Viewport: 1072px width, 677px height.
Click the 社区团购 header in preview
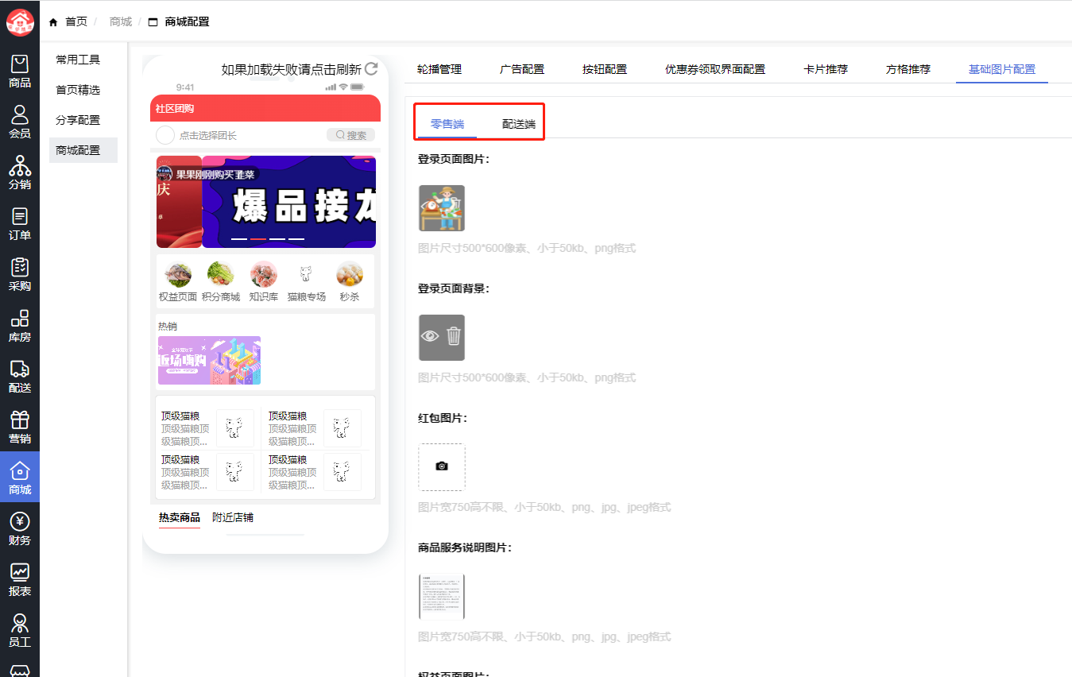(x=265, y=108)
